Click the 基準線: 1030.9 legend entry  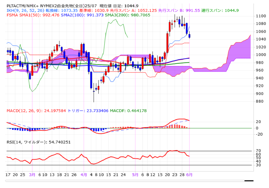coord(94,10)
